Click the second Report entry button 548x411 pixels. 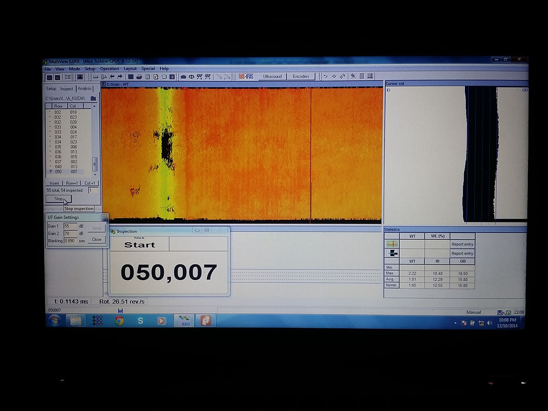462,253
